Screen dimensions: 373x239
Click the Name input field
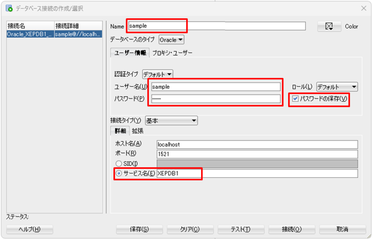point(217,26)
